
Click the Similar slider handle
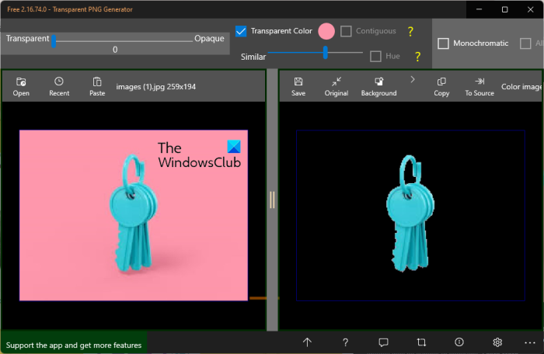[x=325, y=53]
